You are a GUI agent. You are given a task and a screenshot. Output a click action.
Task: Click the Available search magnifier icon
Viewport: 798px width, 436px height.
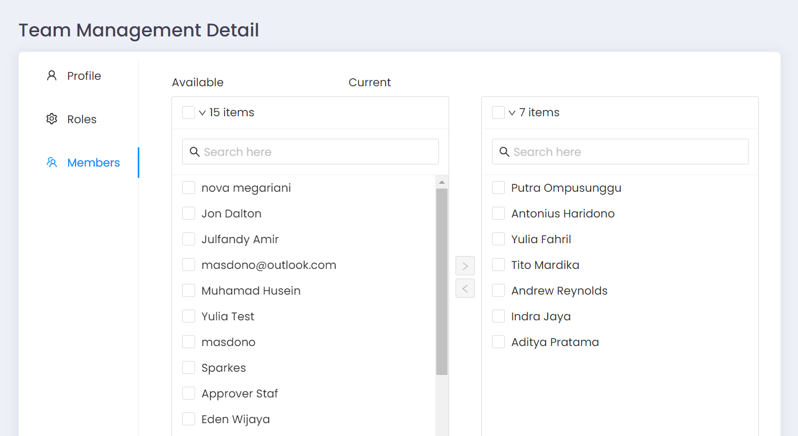(x=195, y=152)
